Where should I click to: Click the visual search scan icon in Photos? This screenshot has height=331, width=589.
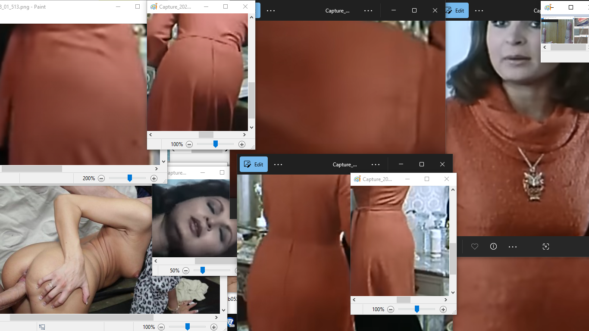coord(546,247)
